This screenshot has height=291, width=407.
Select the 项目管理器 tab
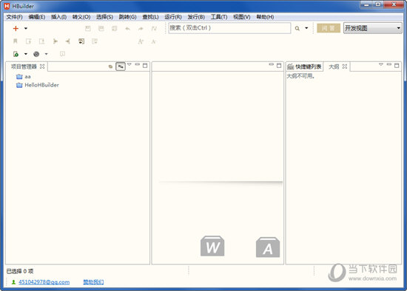coord(24,66)
